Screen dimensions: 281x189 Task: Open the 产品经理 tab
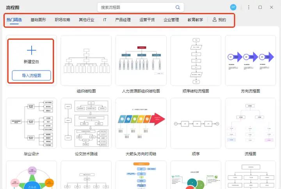tap(123, 19)
